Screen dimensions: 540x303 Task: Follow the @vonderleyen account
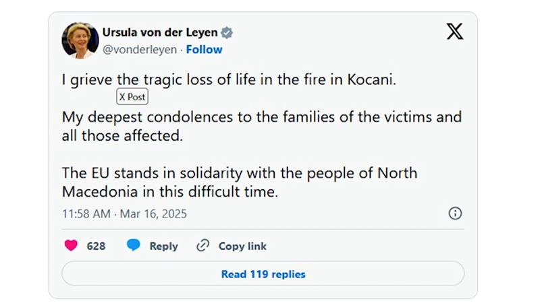pos(205,49)
